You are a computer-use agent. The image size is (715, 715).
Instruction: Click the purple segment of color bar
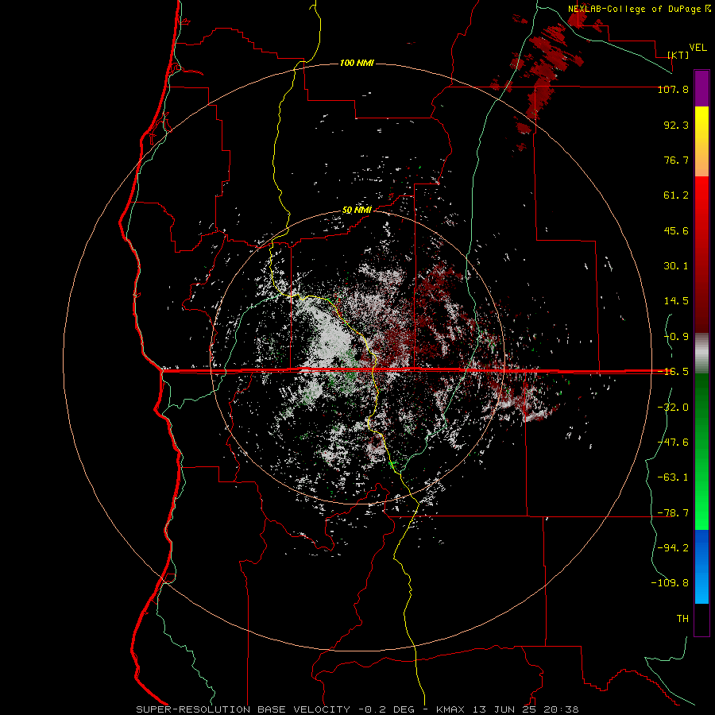tap(701, 88)
